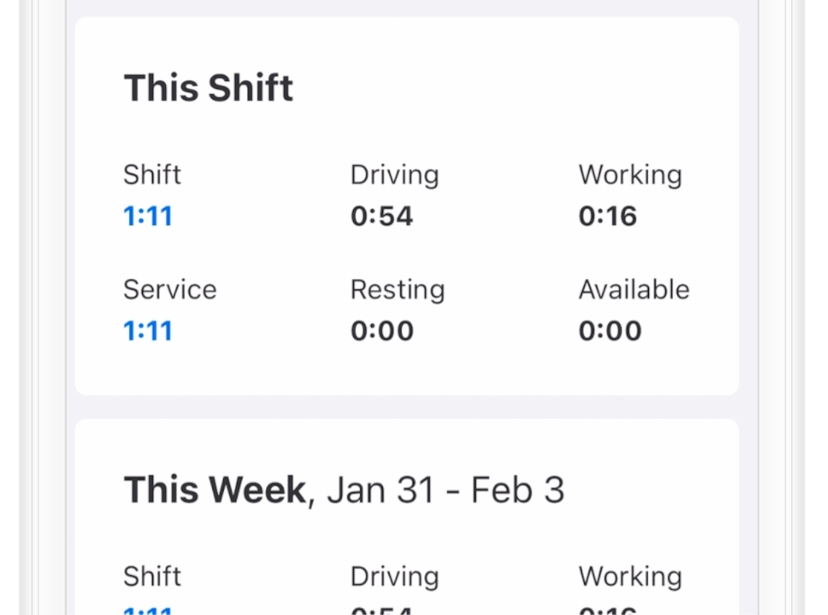Tap the Working label under This Week
Viewport: 828px width, 615px height.
click(629, 576)
